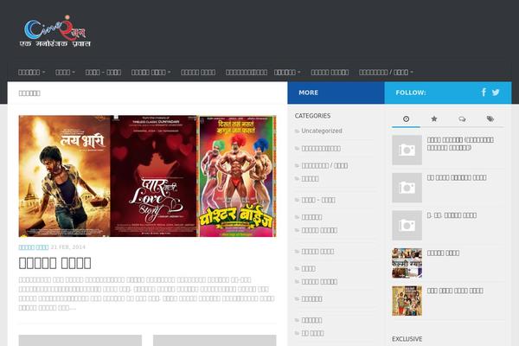Open the navigation menu item containing a dash
Image resolution: width=519 pixels, height=346 pixels.
tap(103, 72)
